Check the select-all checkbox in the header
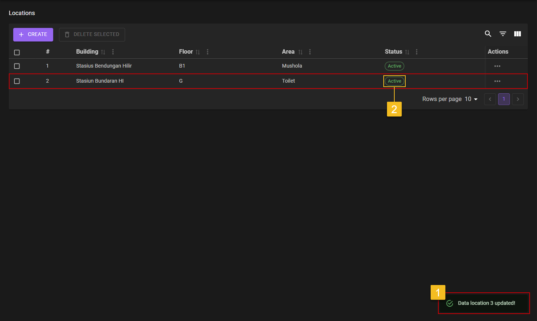Image resolution: width=537 pixels, height=321 pixels. pos(17,52)
